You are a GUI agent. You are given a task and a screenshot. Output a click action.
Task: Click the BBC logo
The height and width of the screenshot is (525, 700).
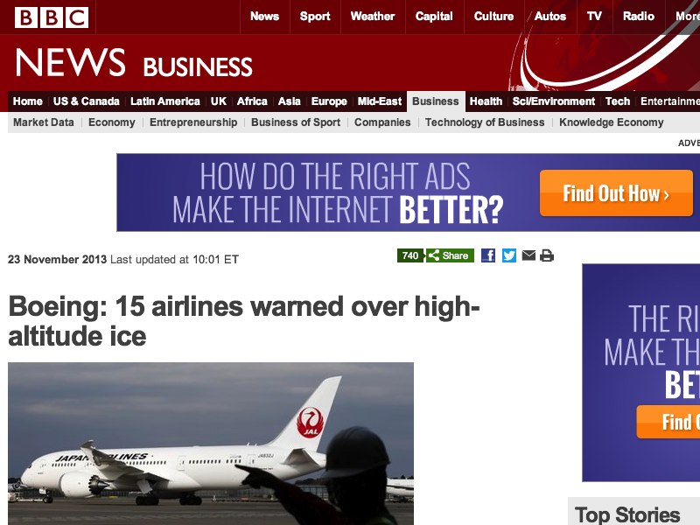(x=52, y=17)
